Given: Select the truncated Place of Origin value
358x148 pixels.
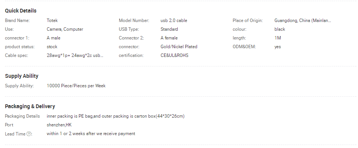Looking at the screenshot, I should pyautogui.click(x=303, y=20).
